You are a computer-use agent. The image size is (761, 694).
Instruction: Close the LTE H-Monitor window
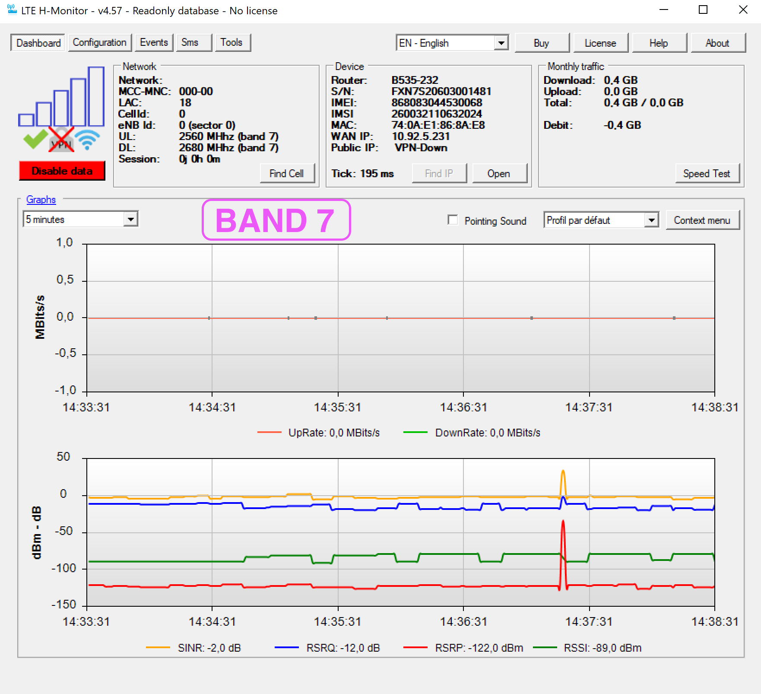click(743, 10)
